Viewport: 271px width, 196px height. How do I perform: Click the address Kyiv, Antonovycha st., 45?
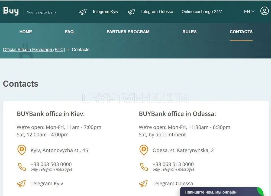[59, 151]
